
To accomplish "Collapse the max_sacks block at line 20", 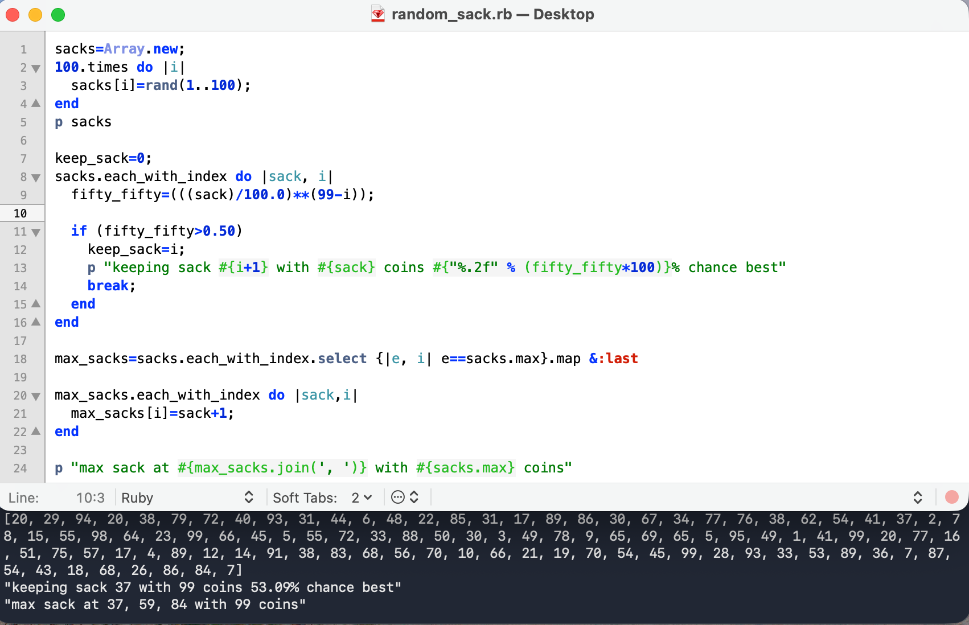I will (36, 396).
